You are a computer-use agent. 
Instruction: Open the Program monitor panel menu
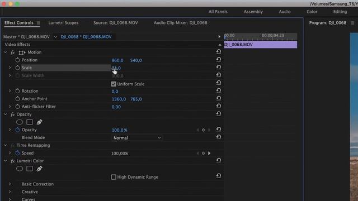[x=352, y=23]
